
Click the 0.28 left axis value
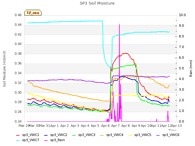click(18, 102)
